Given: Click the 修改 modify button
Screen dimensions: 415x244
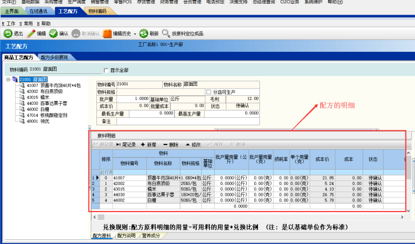Looking at the screenshot, I should (x=193, y=145).
